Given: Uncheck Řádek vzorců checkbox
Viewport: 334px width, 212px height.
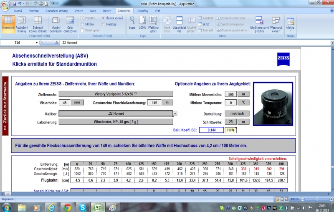Looking at the screenshot, I should pos(103,18).
